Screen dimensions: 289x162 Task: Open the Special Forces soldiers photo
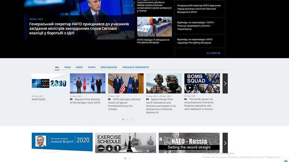pyautogui.click(x=164, y=83)
